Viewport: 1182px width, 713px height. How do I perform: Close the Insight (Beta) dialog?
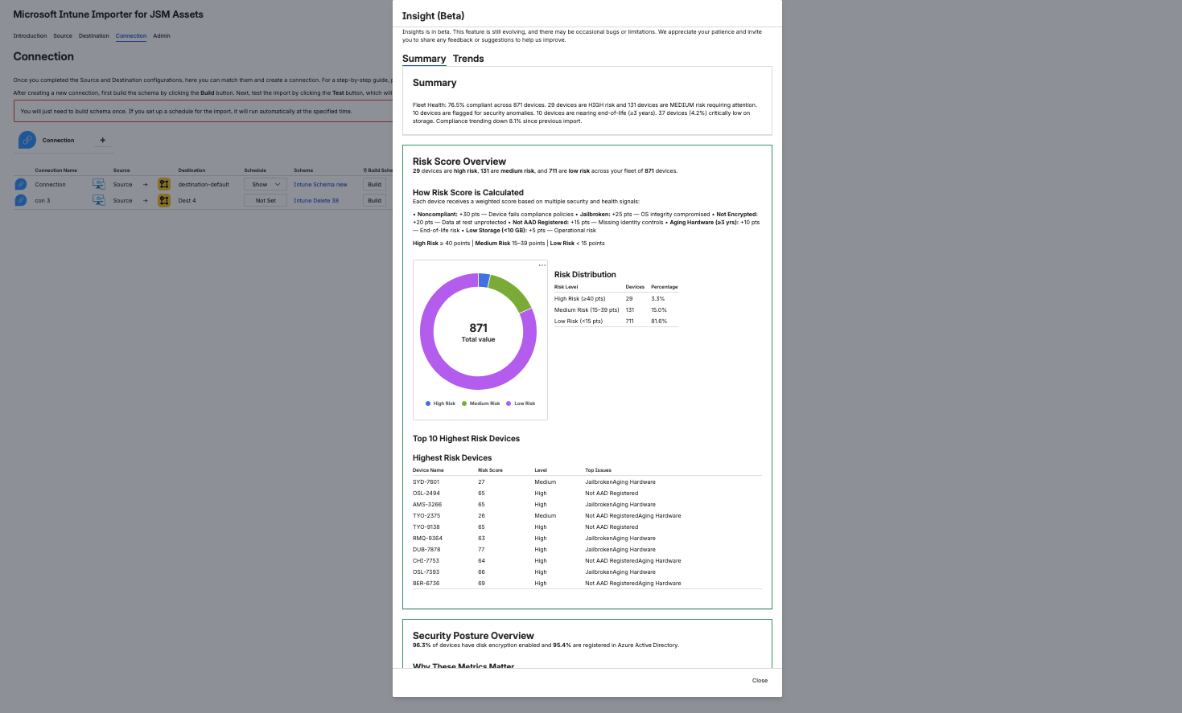(x=760, y=681)
